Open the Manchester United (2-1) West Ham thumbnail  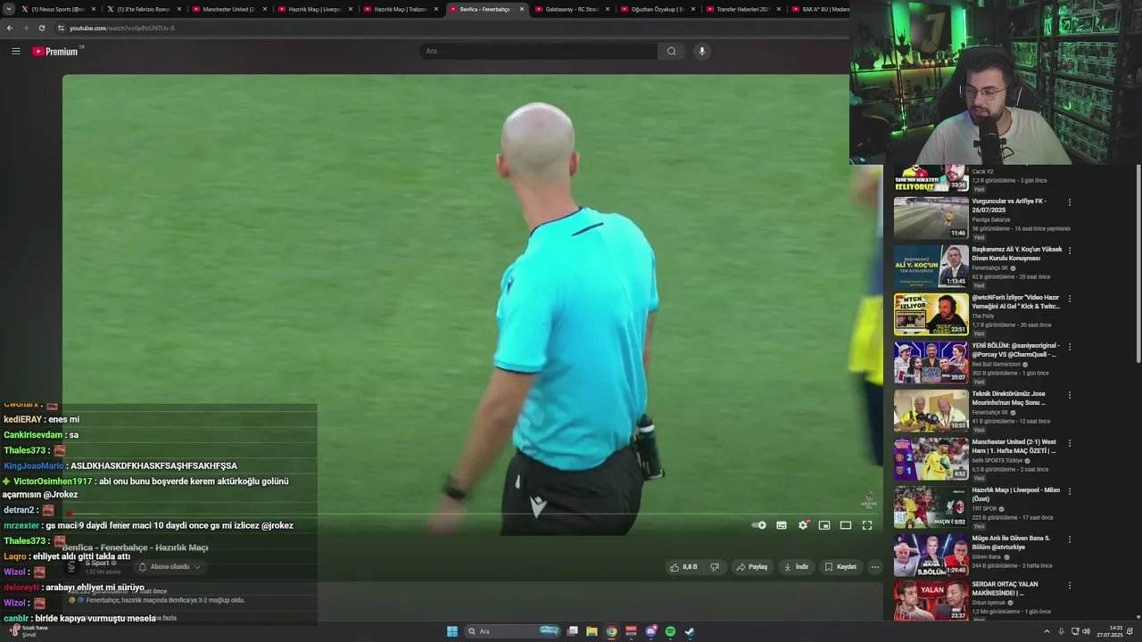(931, 458)
